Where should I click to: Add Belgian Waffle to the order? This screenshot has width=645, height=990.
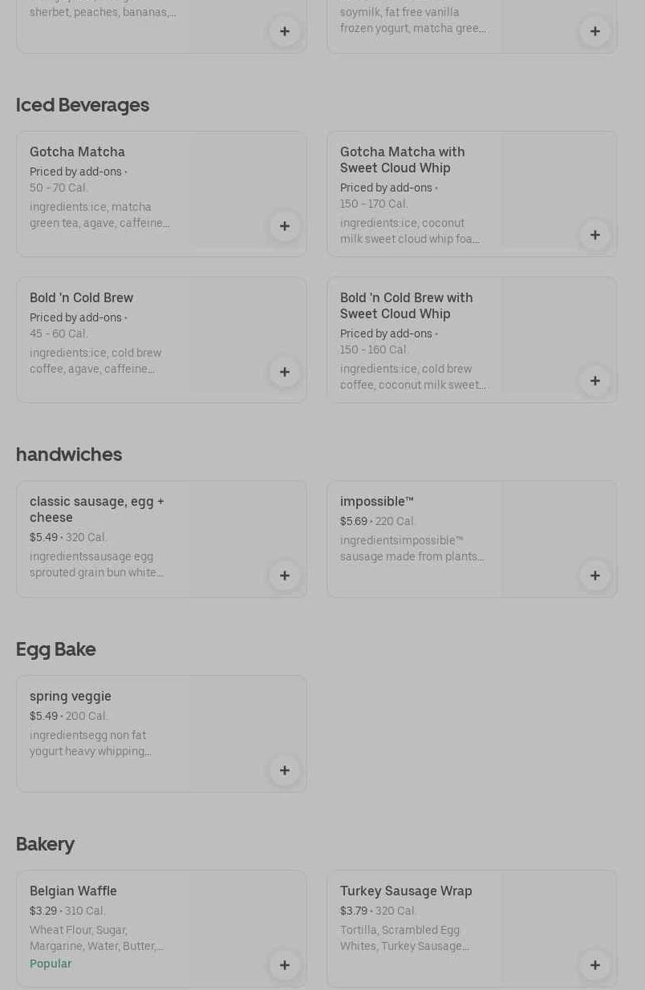285,965
